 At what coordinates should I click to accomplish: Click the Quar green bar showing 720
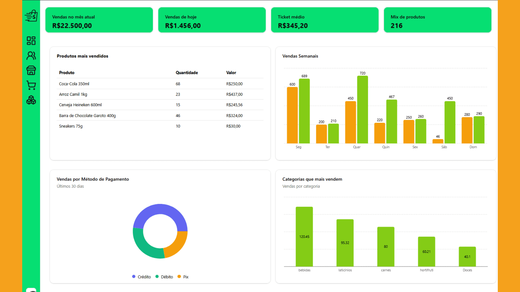pyautogui.click(x=362, y=109)
